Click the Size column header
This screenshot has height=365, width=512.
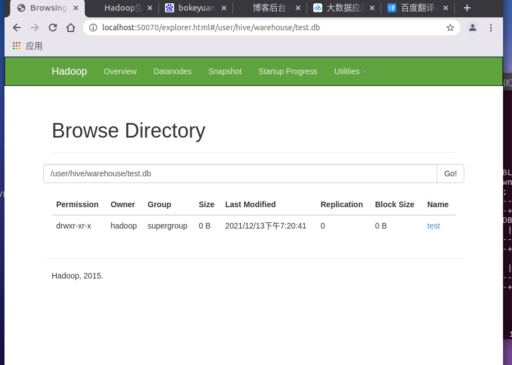click(207, 204)
